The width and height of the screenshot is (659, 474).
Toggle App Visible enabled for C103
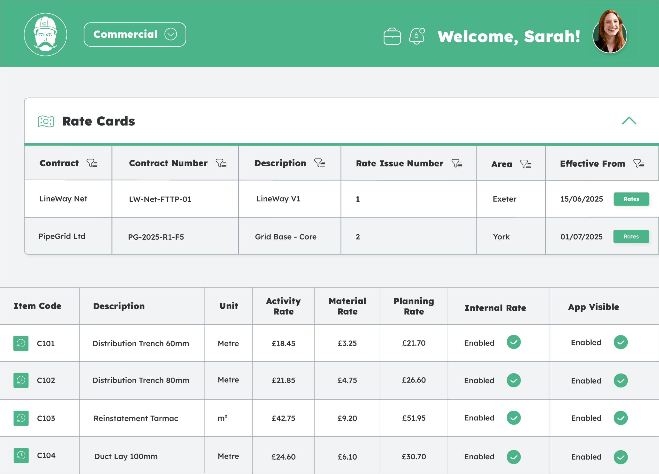621,418
